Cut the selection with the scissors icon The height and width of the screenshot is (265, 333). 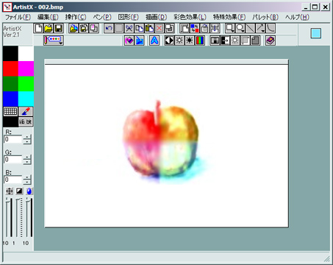129,29
